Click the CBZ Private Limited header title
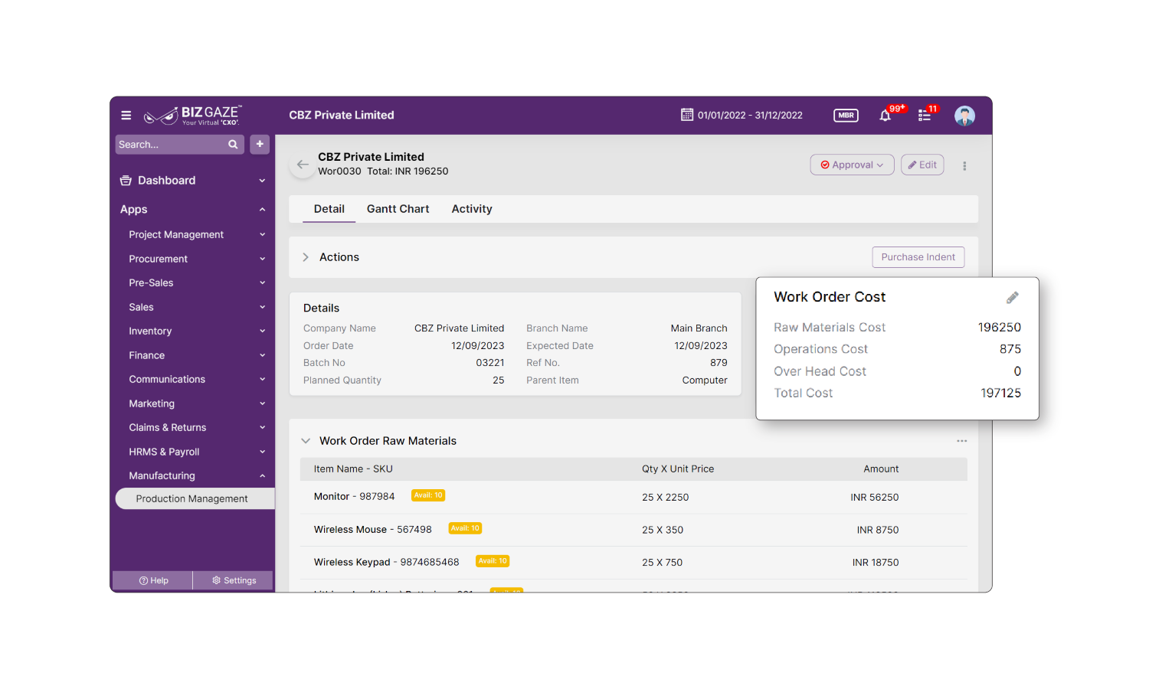Viewport: 1149px width, 689px height. coord(342,116)
